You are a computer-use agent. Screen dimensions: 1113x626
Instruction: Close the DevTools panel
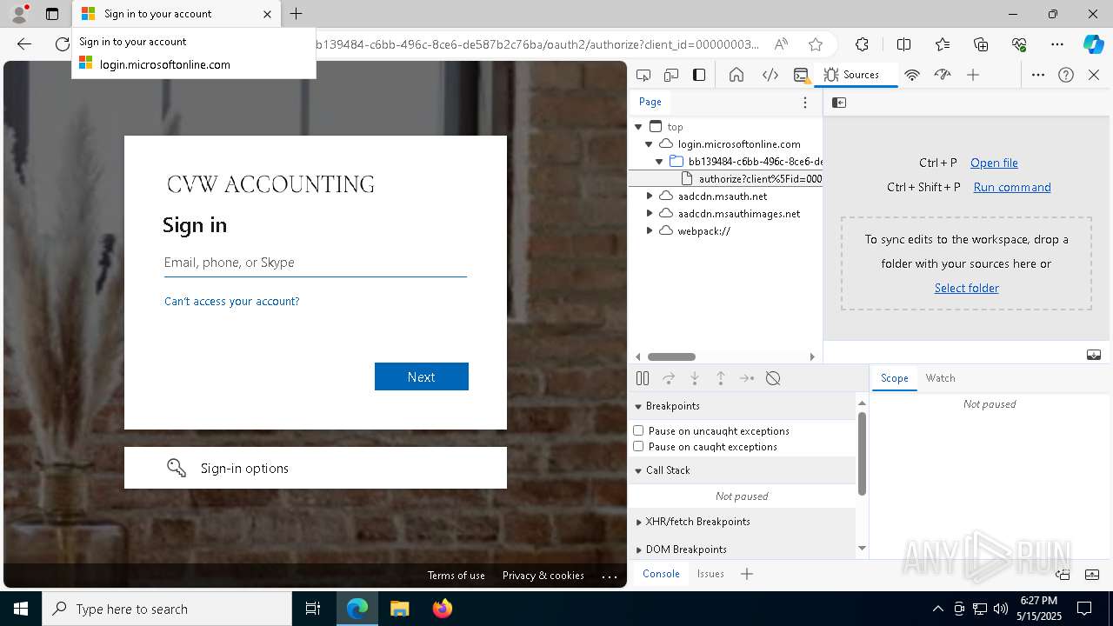click(1094, 75)
